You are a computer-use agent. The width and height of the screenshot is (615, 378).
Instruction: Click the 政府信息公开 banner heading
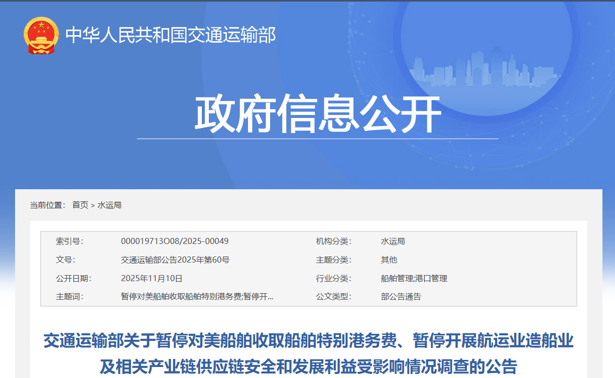point(317,114)
